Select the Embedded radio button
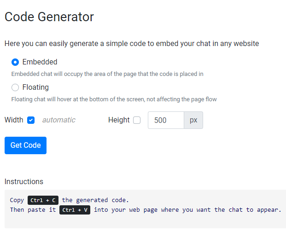The image size is (286, 232). click(x=15, y=62)
